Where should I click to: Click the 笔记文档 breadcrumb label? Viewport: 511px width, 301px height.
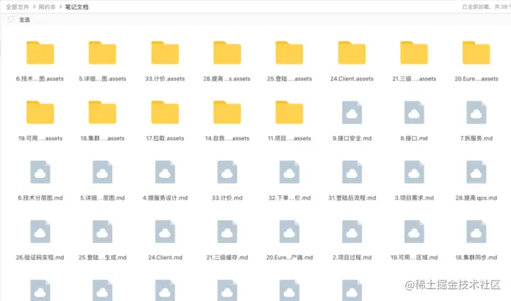[x=77, y=7]
